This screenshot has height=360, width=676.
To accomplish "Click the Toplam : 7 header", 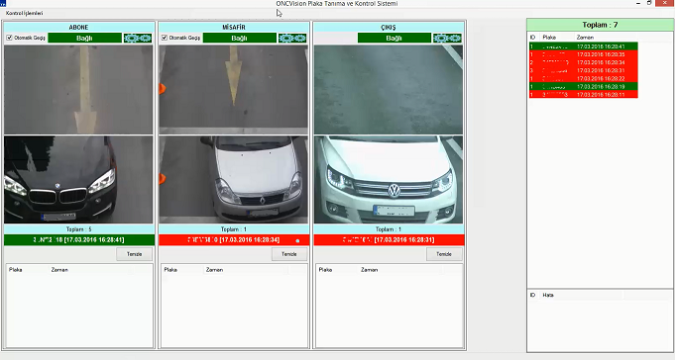I will click(600, 25).
